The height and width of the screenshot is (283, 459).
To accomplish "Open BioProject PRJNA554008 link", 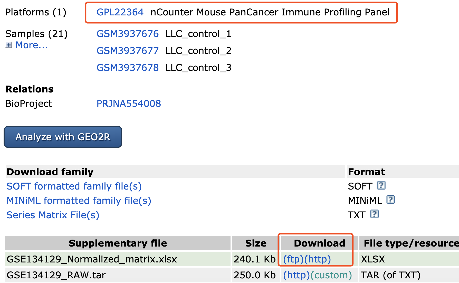I will pos(129,103).
